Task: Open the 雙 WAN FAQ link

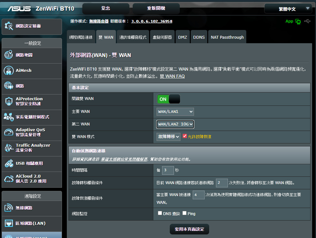Action: tap(172, 76)
